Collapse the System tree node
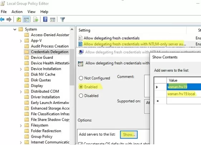The width and height of the screenshot is (201, 145). click(x=15, y=30)
